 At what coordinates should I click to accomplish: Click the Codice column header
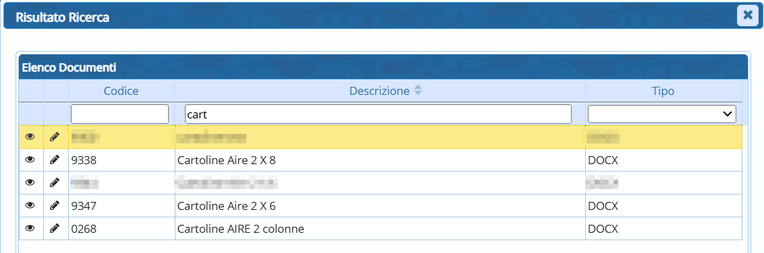point(121,91)
